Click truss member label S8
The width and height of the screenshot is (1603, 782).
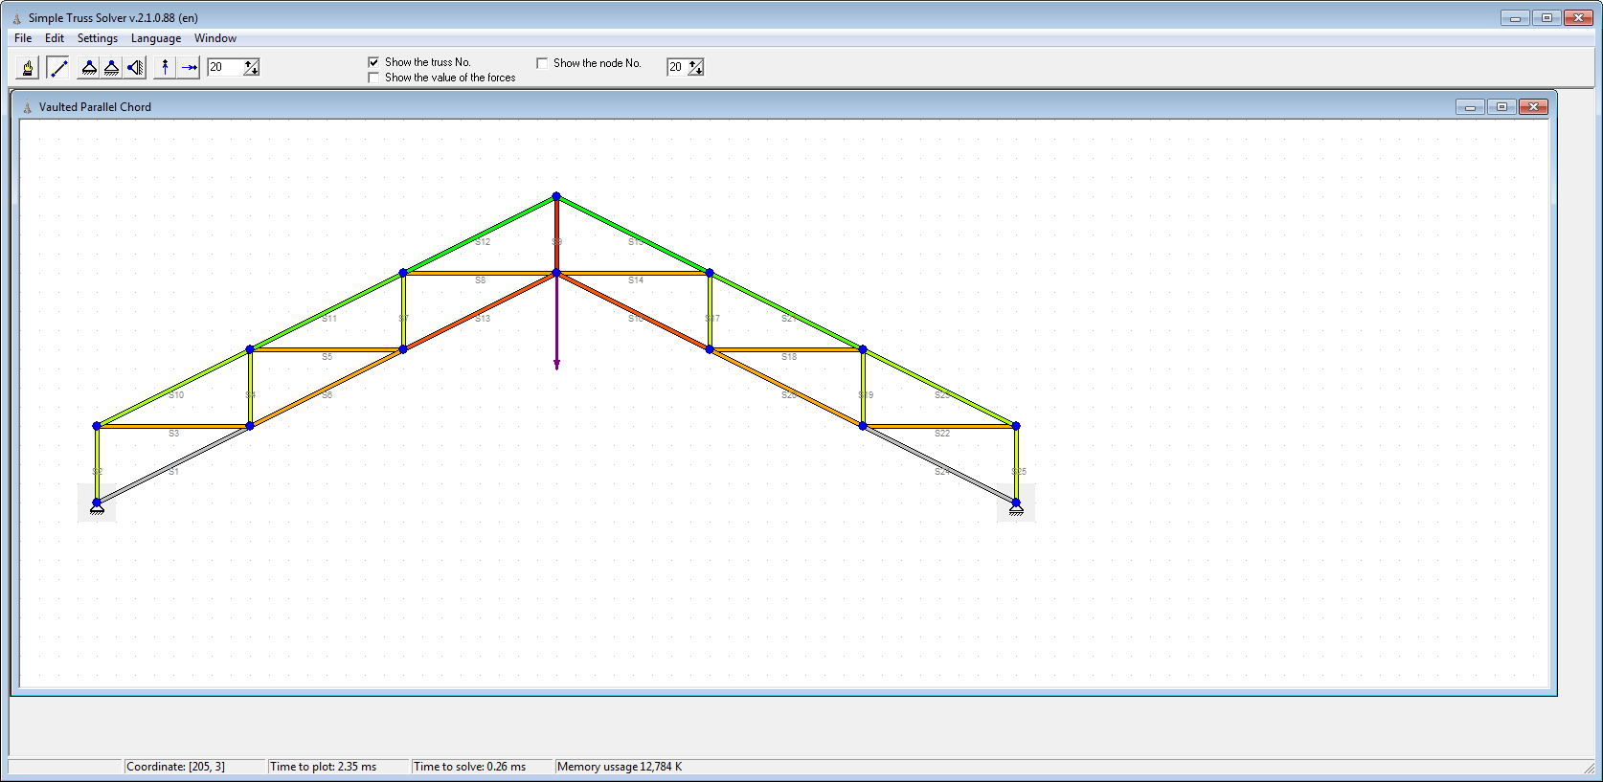pos(480,280)
